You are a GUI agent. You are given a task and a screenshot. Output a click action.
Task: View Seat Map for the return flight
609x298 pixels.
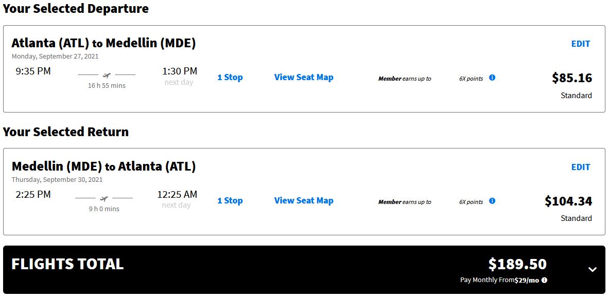(x=304, y=200)
